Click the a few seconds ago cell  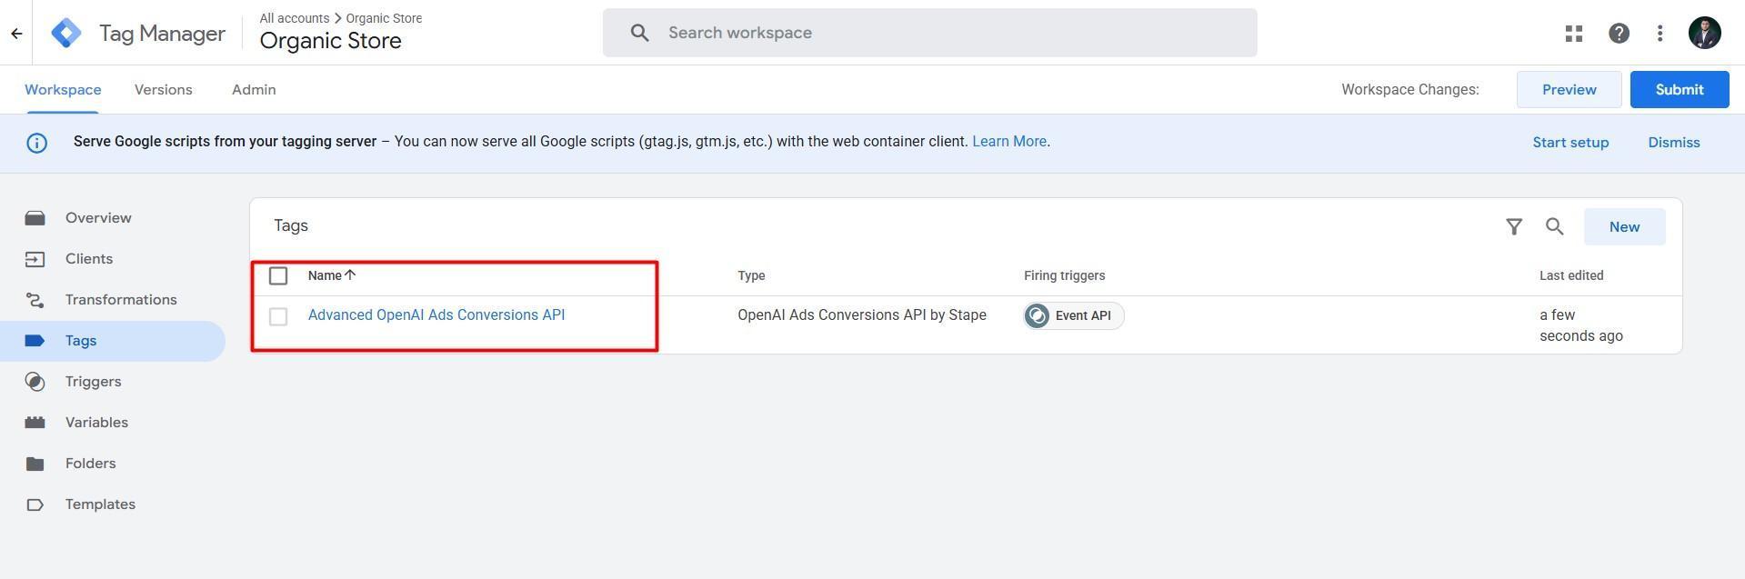(1580, 325)
